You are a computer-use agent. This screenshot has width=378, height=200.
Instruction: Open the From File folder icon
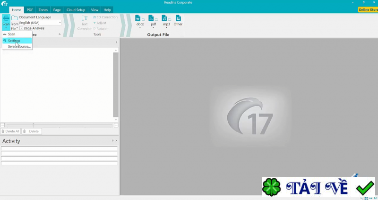pyautogui.click(x=15, y=18)
